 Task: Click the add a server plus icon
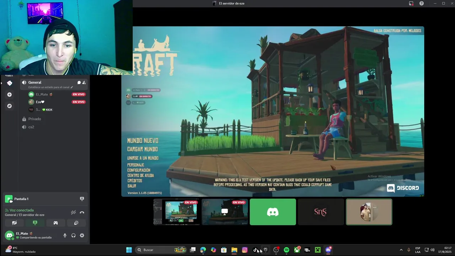click(x=10, y=95)
